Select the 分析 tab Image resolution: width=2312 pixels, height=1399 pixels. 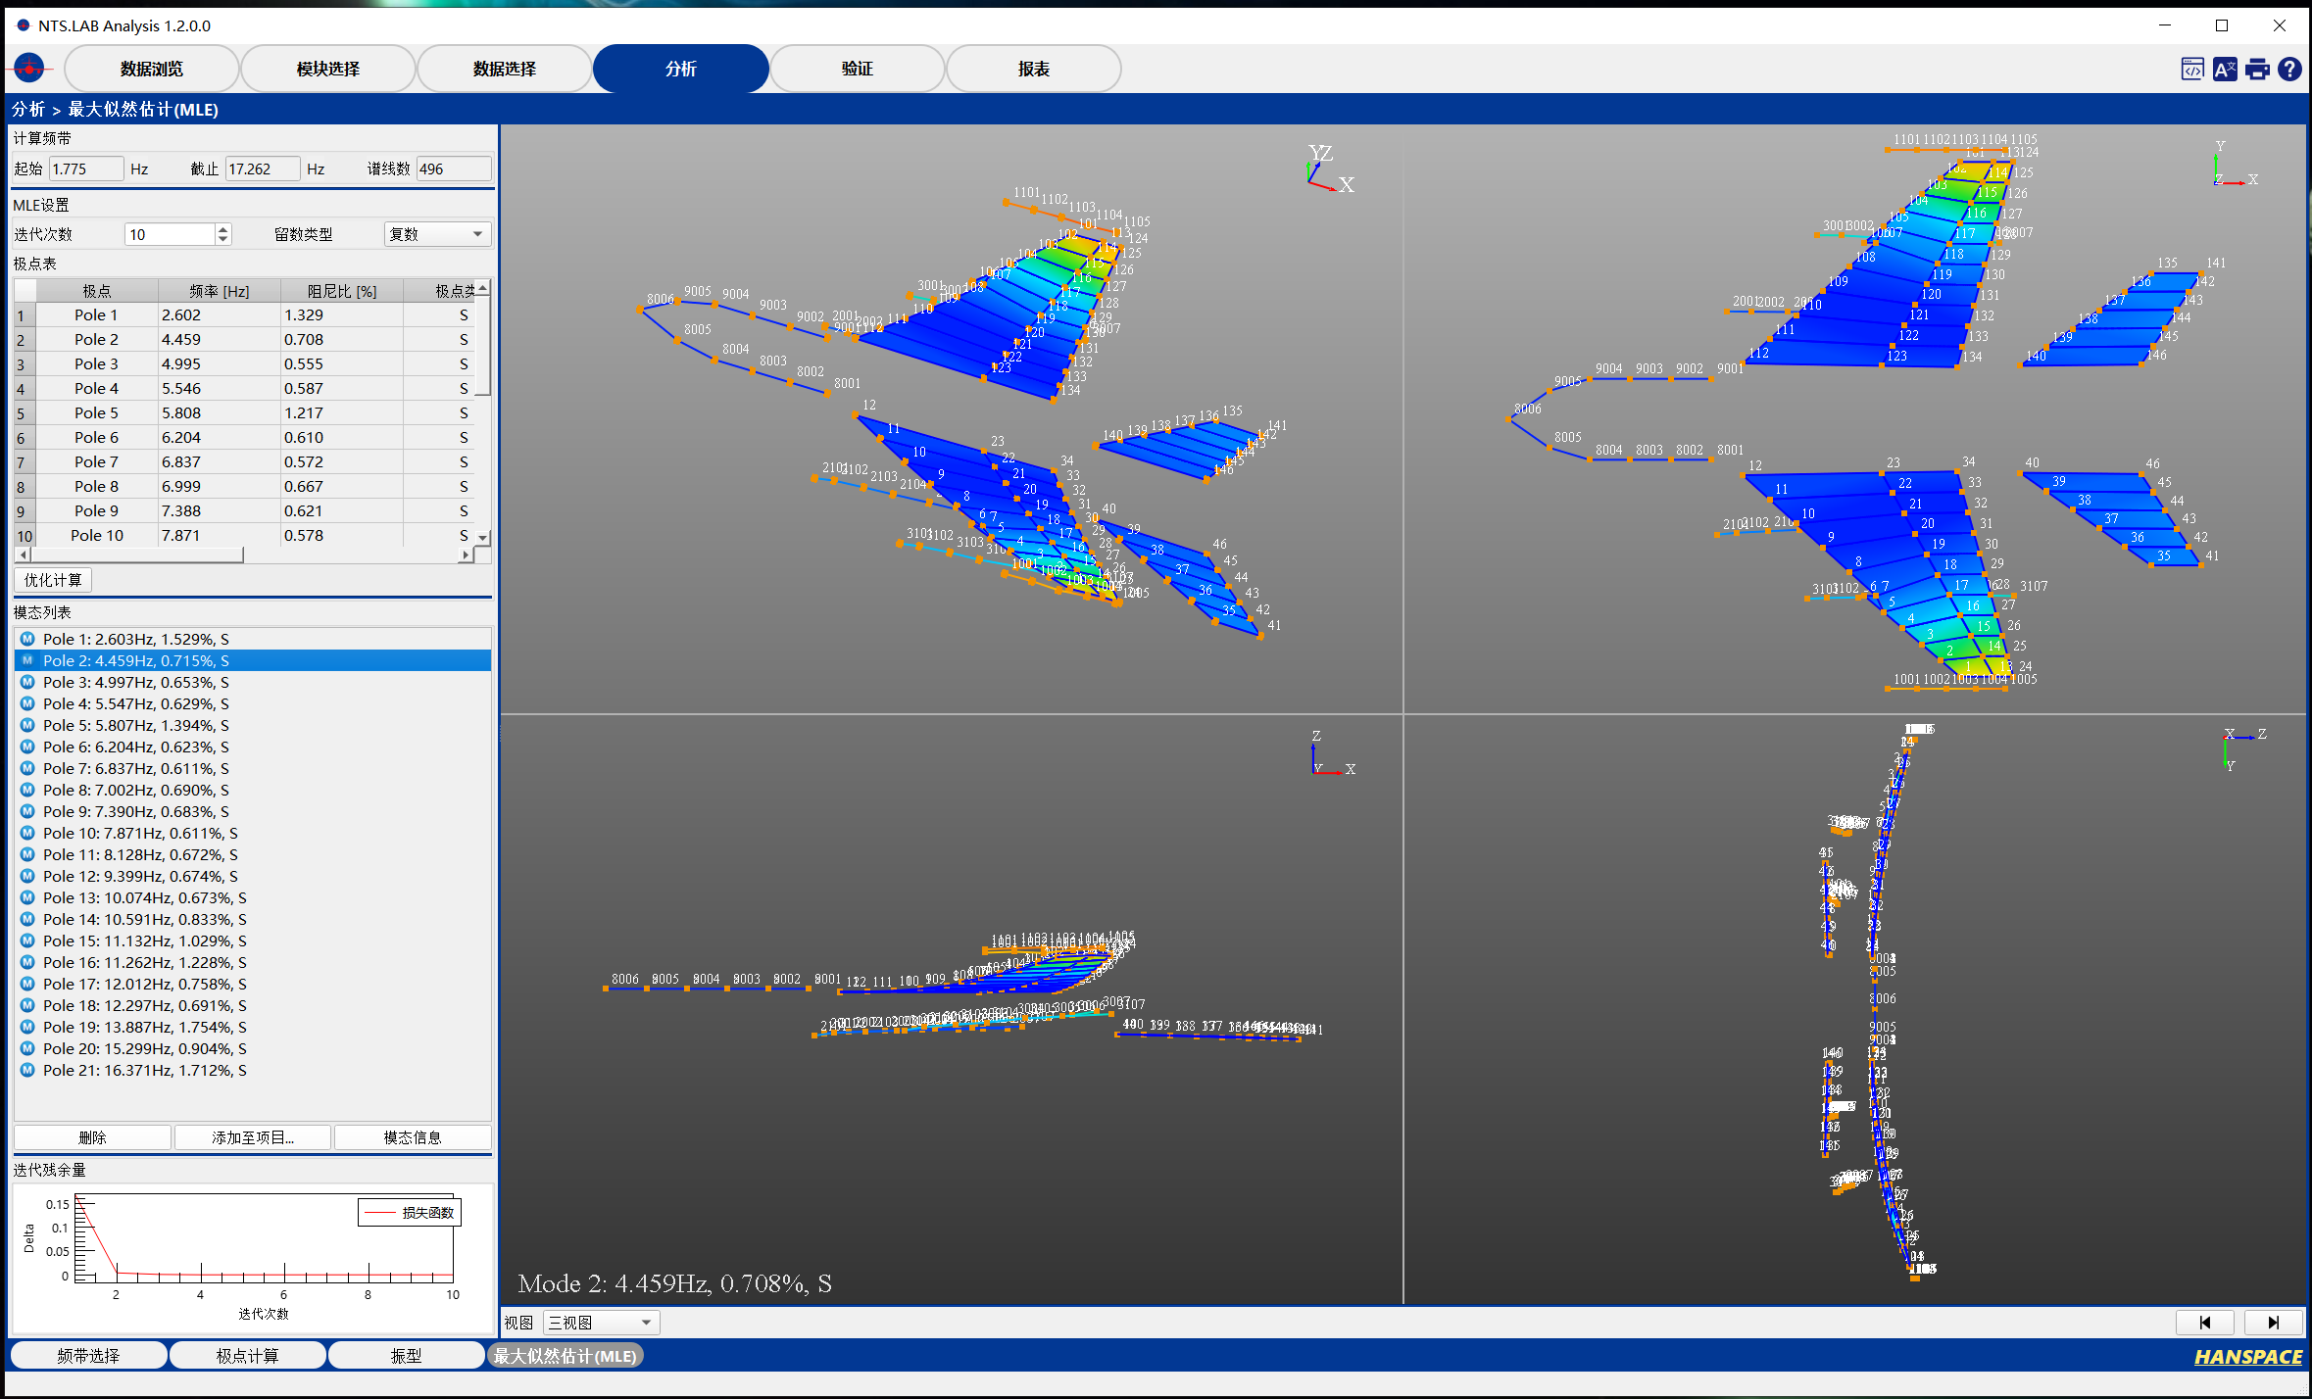point(681,69)
